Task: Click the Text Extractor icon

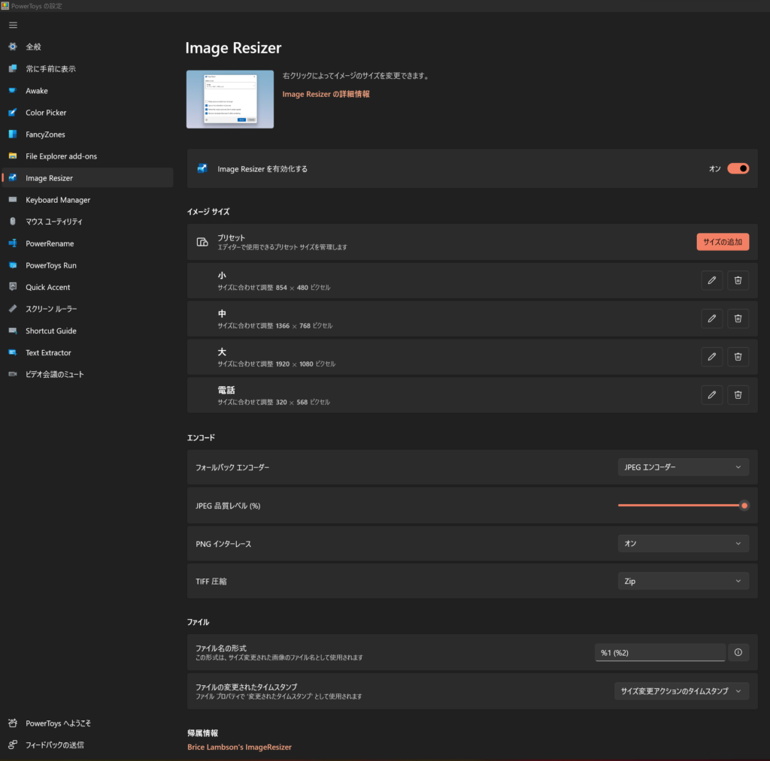Action: click(x=13, y=352)
